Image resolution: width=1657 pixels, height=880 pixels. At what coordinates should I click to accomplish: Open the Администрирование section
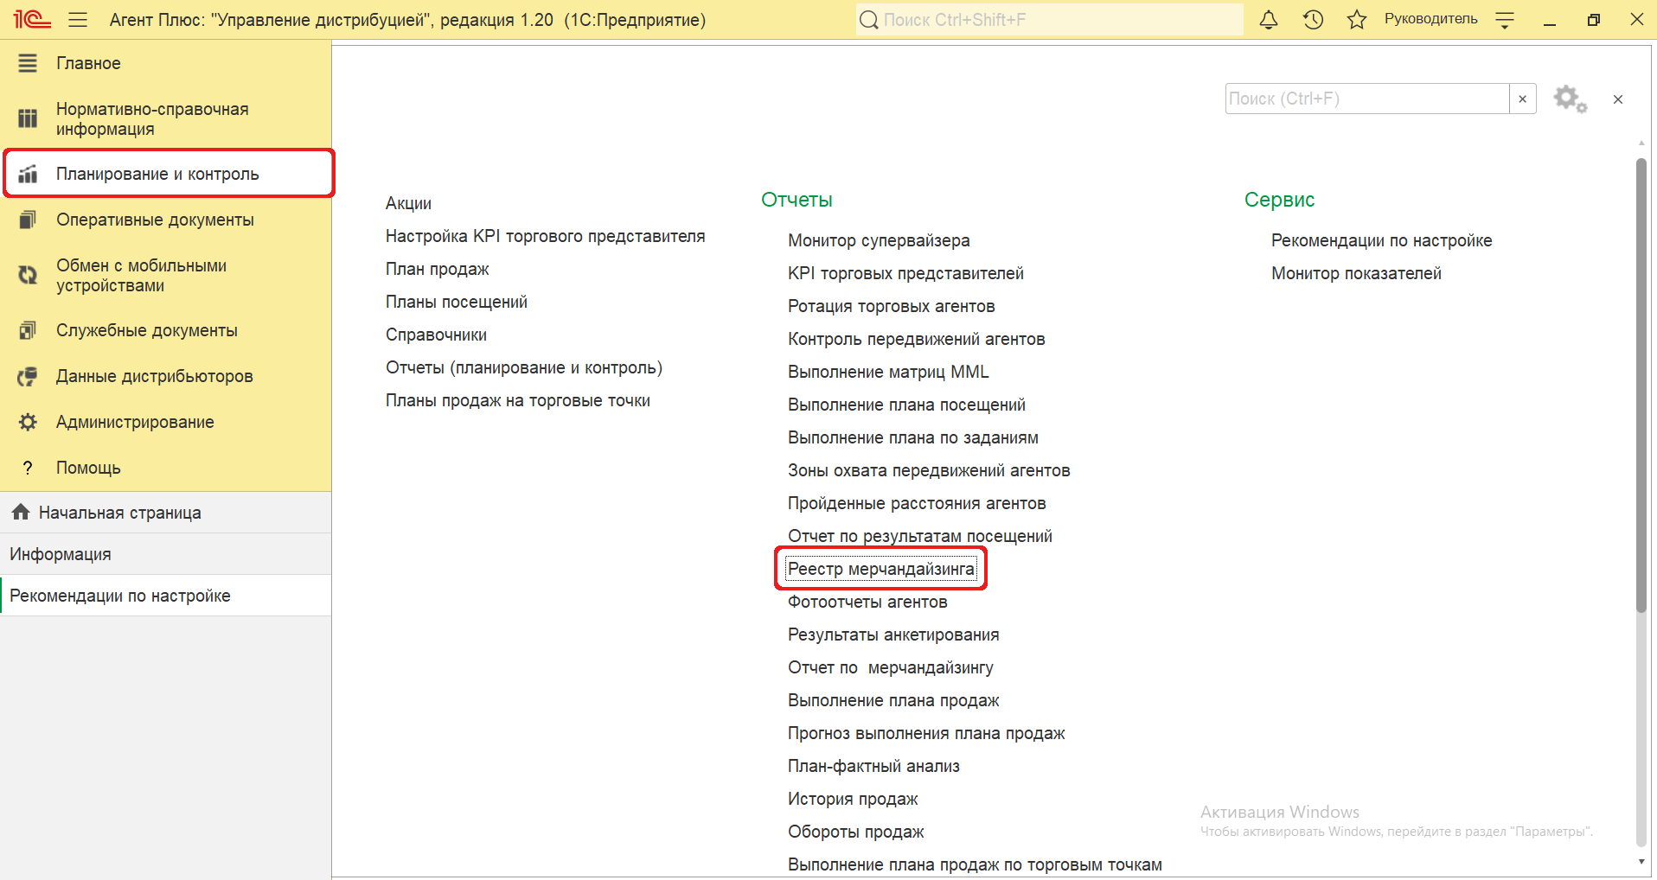click(166, 422)
